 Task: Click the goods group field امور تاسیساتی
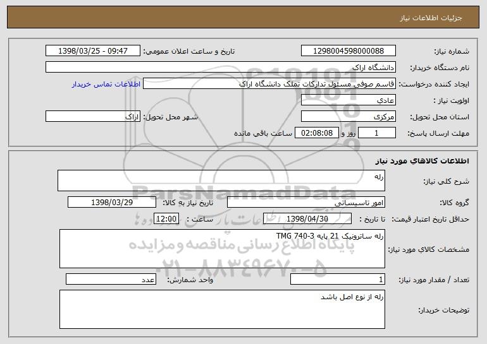tap(306, 203)
